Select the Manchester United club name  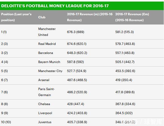(x=47, y=32)
